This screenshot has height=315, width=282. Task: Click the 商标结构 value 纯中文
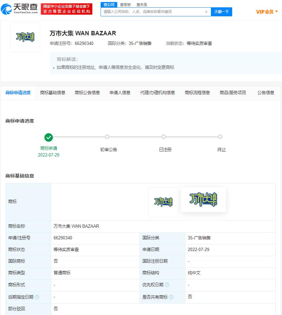[x=194, y=273]
